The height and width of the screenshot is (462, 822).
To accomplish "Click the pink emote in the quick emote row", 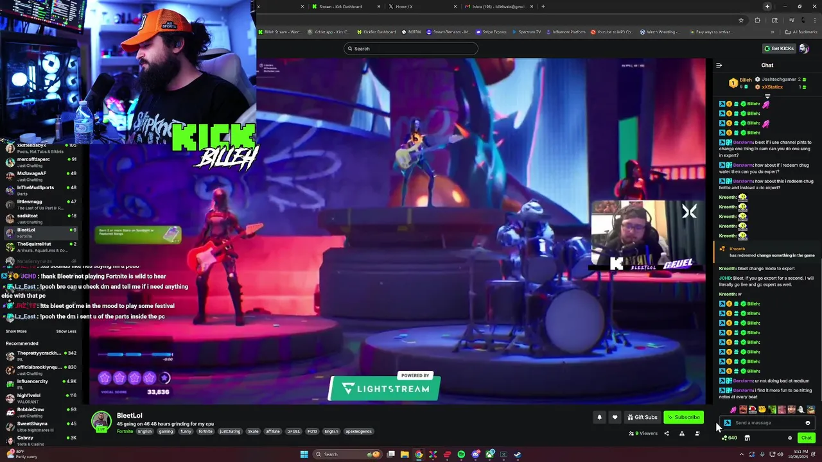I will coord(733,409).
